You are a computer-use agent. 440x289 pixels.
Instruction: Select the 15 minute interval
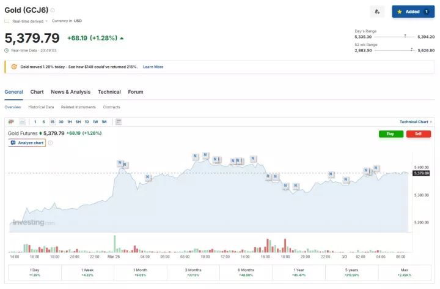coord(52,122)
